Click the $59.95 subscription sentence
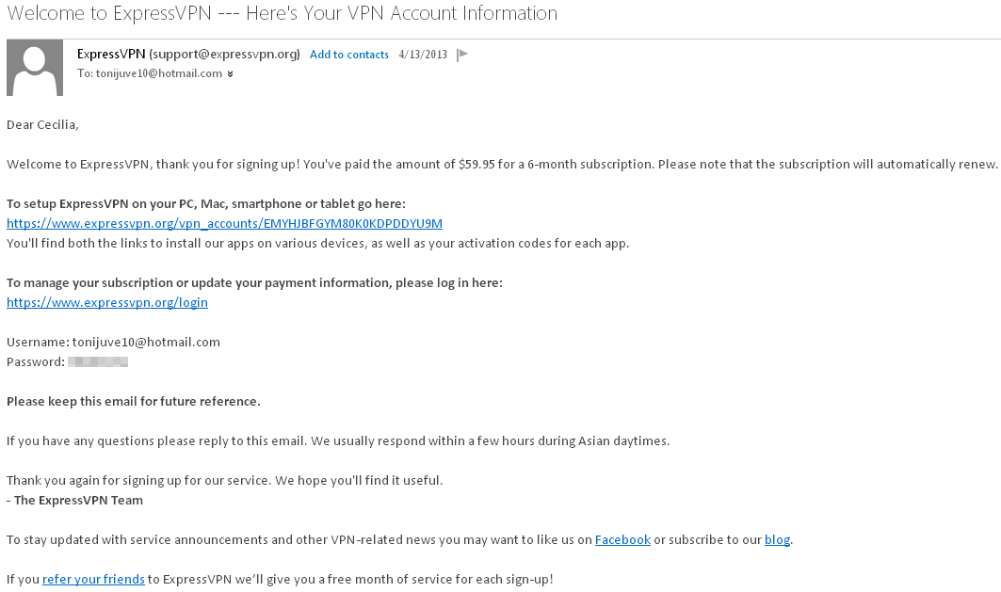The image size is (1001, 592). [501, 164]
